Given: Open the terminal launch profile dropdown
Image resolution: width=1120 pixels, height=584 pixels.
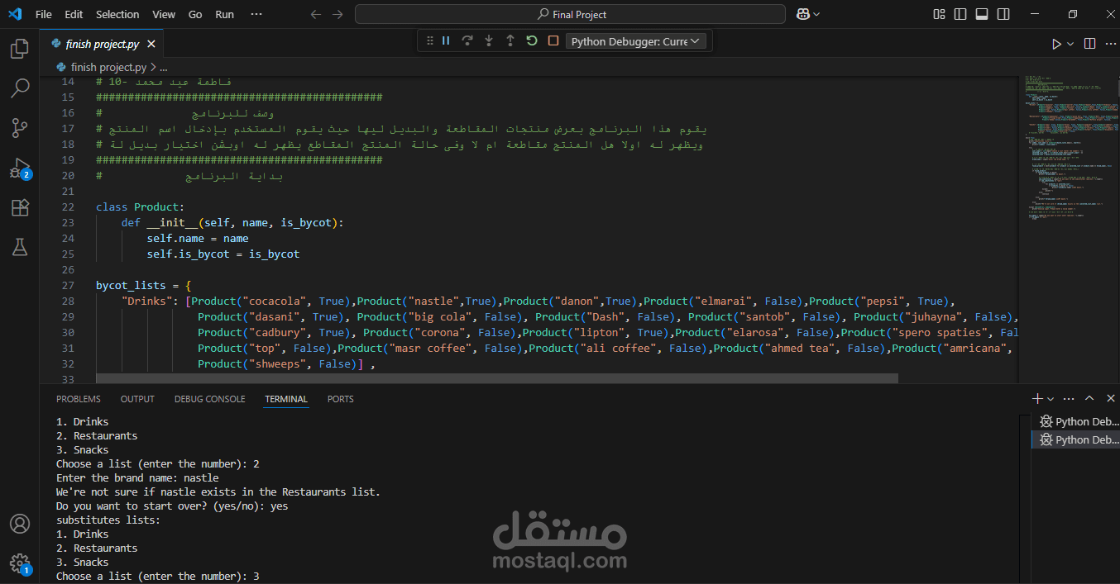Looking at the screenshot, I should pyautogui.click(x=1050, y=398).
